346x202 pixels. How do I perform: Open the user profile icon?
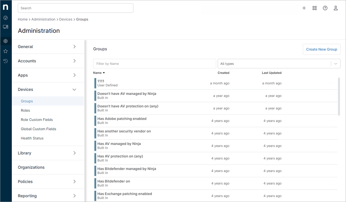point(335,8)
